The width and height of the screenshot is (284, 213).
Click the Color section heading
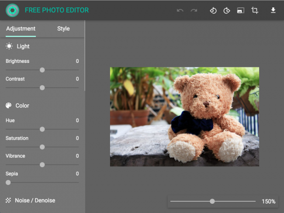click(x=22, y=106)
